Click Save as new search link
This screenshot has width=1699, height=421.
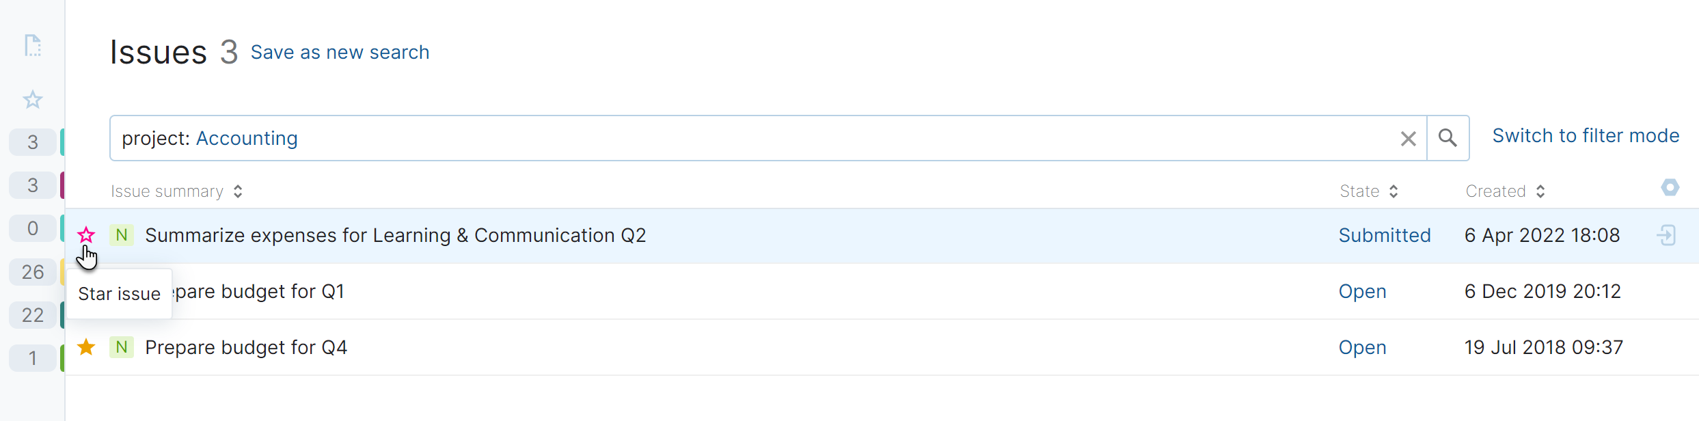coord(340,53)
